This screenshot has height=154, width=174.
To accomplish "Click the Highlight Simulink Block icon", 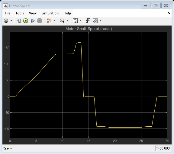I will (x=49, y=21).
